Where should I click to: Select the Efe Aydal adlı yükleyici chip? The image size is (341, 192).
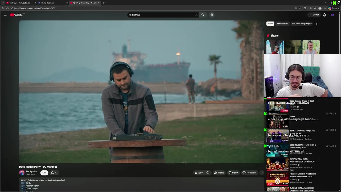pyautogui.click(x=302, y=24)
